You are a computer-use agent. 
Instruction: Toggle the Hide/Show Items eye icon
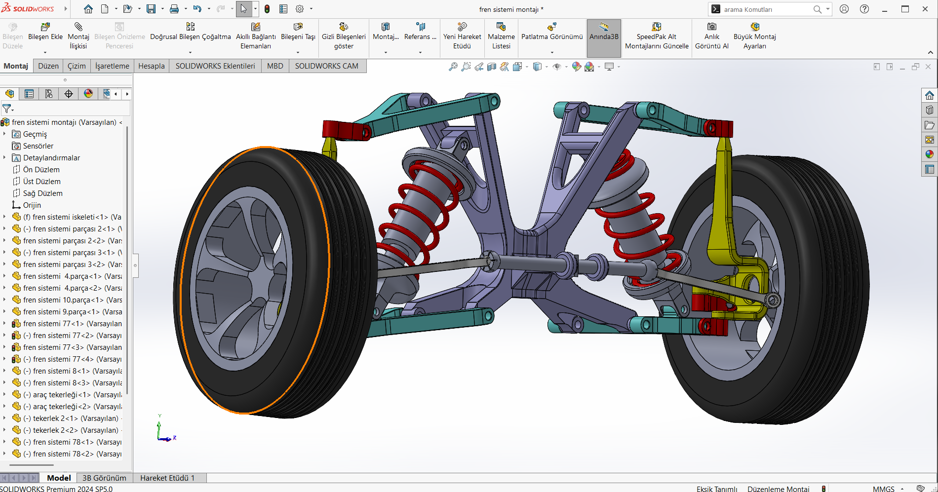[x=557, y=67]
